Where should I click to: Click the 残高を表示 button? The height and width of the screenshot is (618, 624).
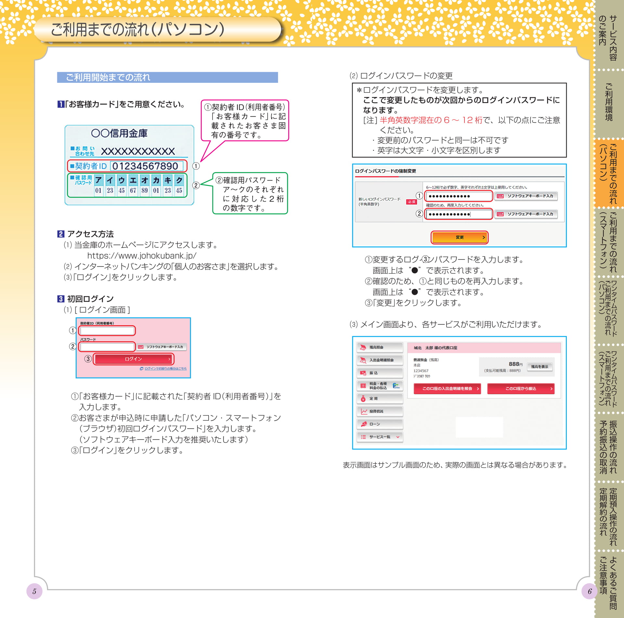point(539,367)
